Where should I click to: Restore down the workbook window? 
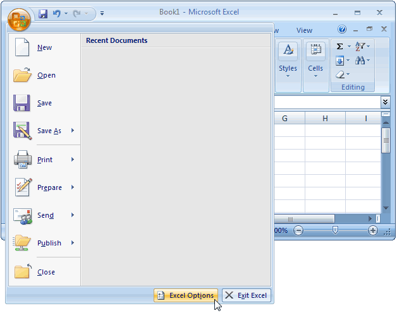coord(369,29)
